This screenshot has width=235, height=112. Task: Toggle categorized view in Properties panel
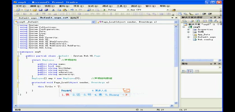click(x=184, y=71)
